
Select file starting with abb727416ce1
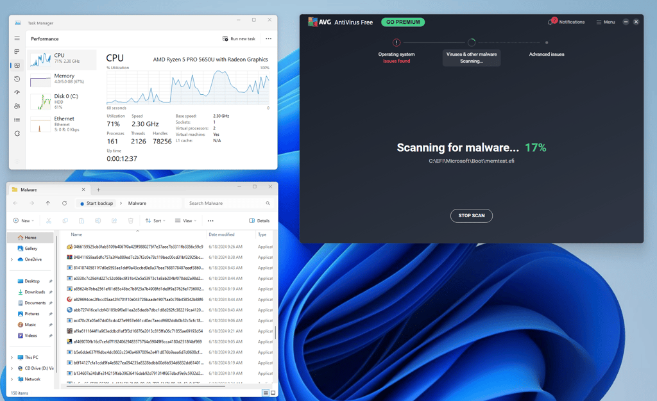[169, 310]
